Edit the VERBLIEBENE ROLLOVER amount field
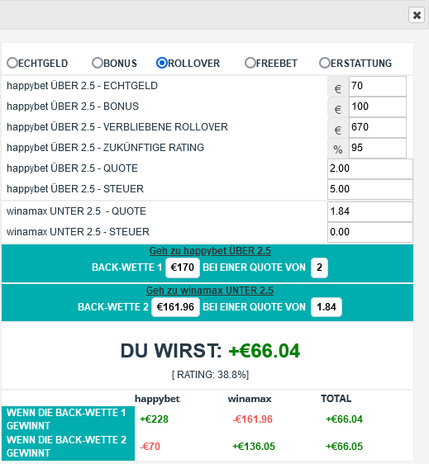Image resolution: width=429 pixels, height=464 pixels. pyautogui.click(x=378, y=127)
